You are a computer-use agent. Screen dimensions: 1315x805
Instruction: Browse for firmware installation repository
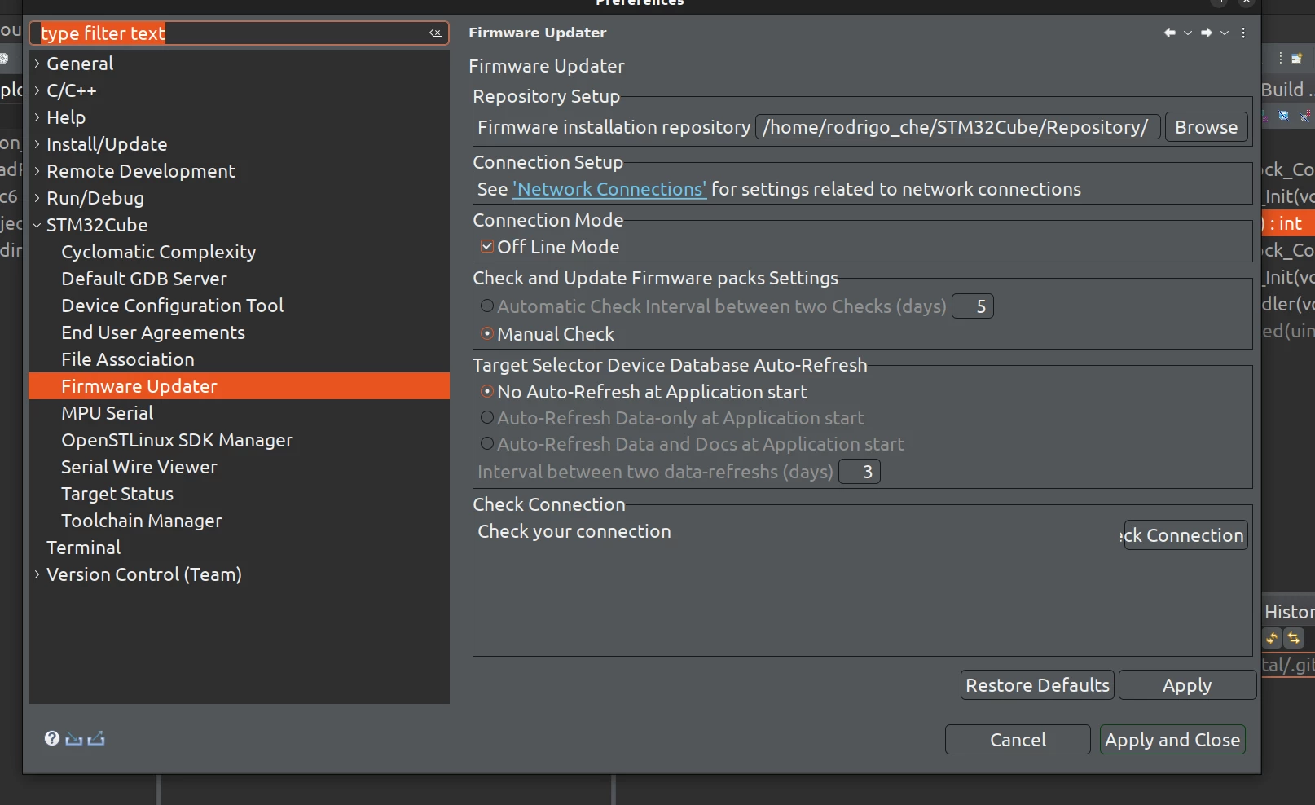tap(1206, 127)
